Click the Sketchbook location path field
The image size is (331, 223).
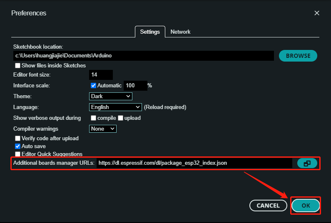tap(143, 56)
